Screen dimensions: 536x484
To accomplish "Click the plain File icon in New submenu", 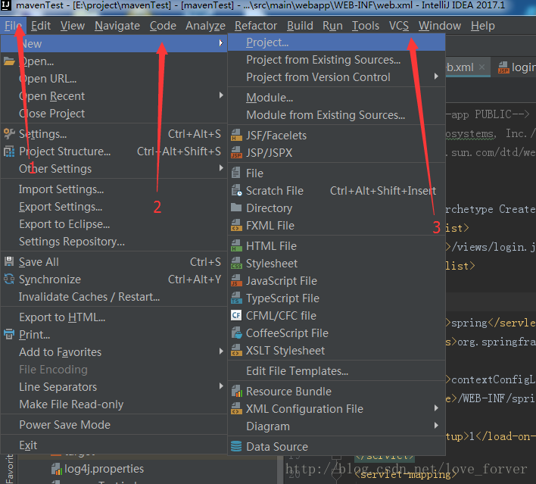I will (x=236, y=173).
